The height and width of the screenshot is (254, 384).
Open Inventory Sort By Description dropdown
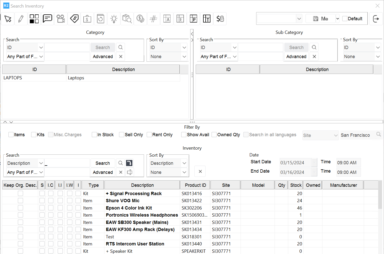(168, 163)
